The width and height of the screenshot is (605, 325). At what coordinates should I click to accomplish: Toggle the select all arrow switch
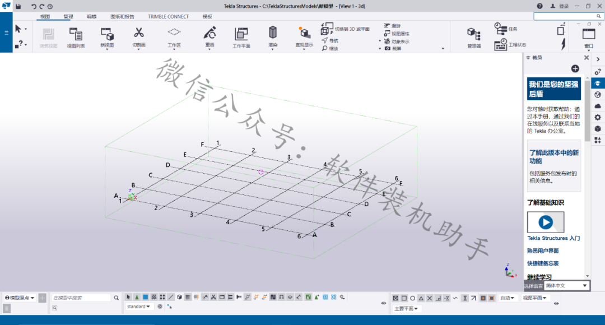tap(128, 297)
